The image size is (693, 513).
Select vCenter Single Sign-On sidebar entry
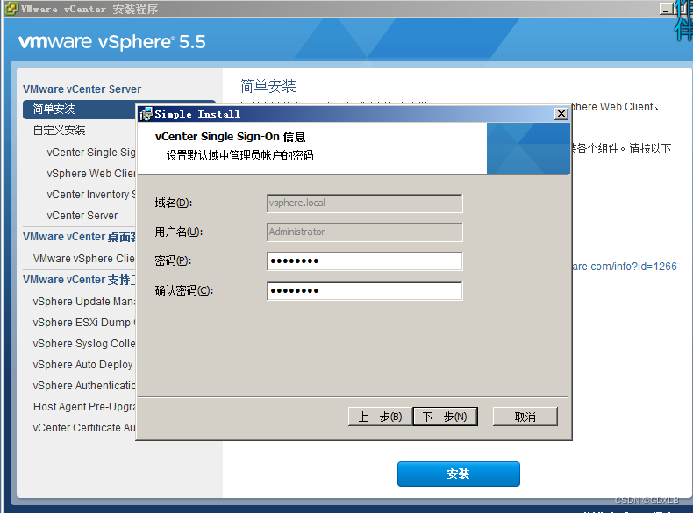(x=91, y=153)
